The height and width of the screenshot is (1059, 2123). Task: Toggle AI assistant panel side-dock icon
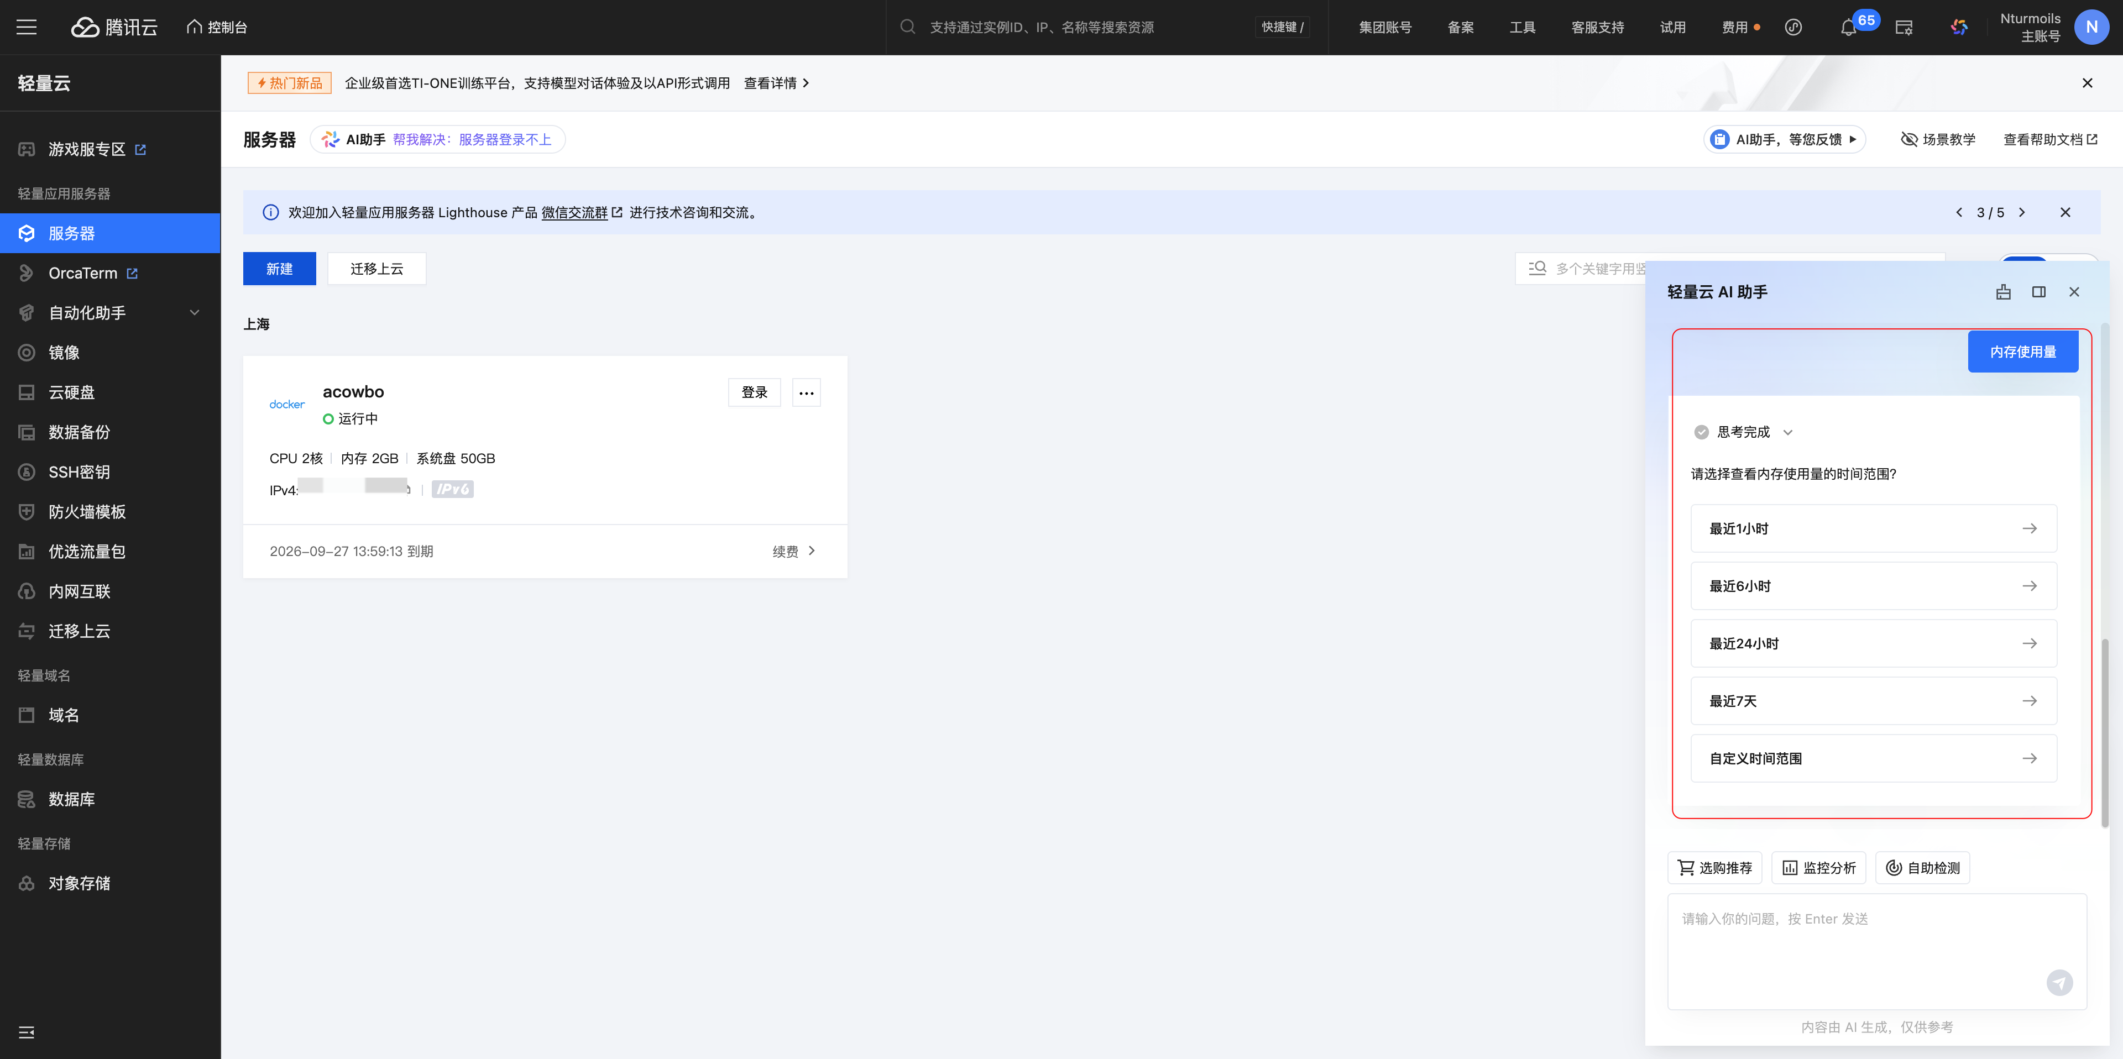pos(2038,292)
